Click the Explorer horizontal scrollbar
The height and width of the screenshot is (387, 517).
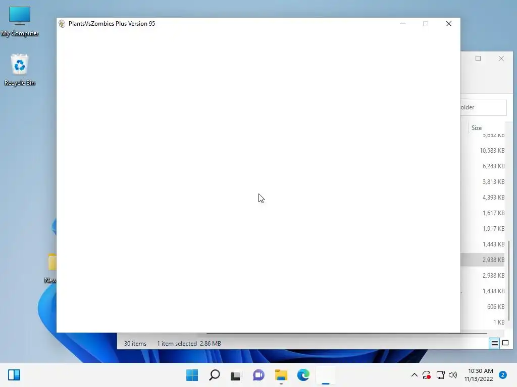click(x=346, y=334)
